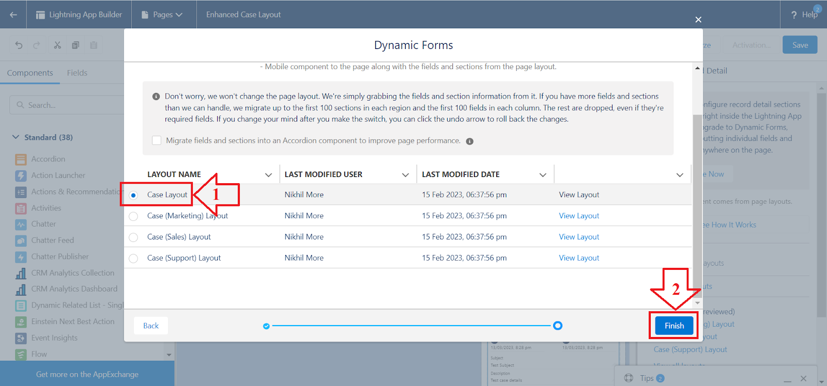The height and width of the screenshot is (386, 827).
Task: Click the paste clipboard icon
Action: (x=94, y=45)
